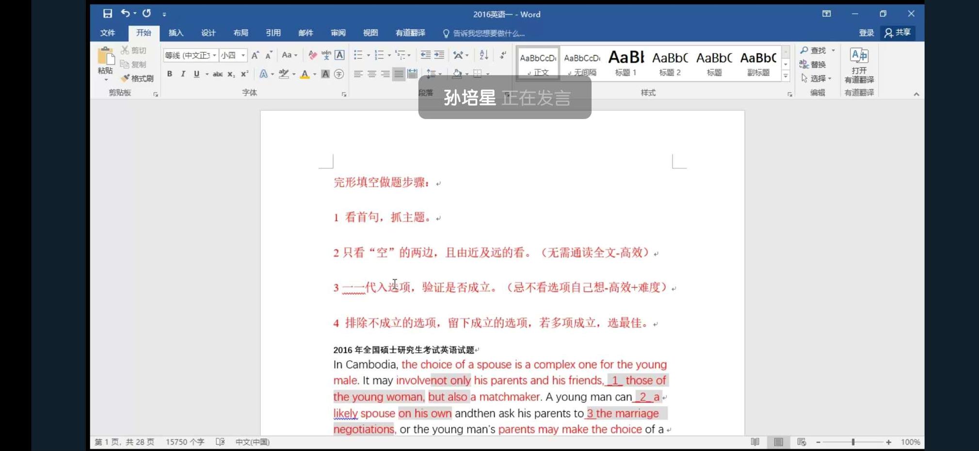979x451 pixels.
Task: Click the Format Painter brush icon
Action: 125,78
